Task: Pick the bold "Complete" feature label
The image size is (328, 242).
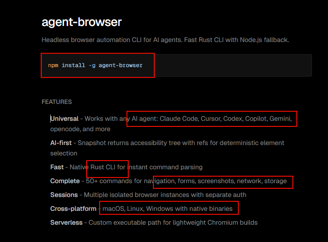Action: 65,181
